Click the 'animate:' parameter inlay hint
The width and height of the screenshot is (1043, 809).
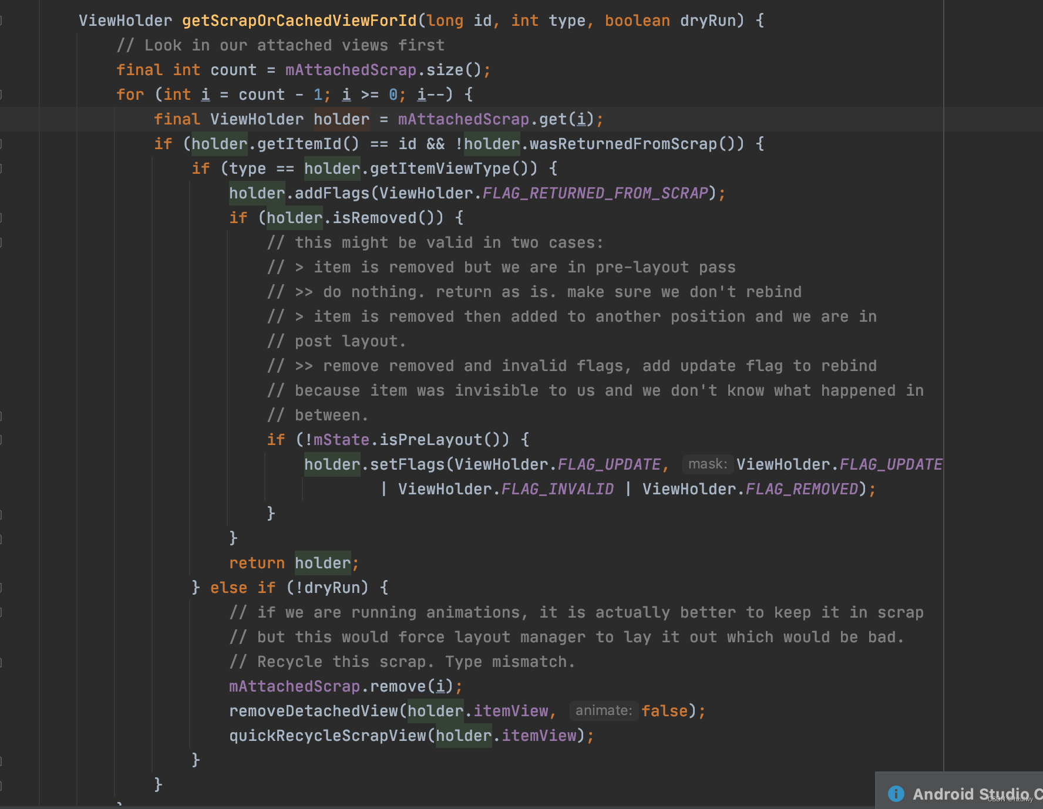(x=604, y=711)
